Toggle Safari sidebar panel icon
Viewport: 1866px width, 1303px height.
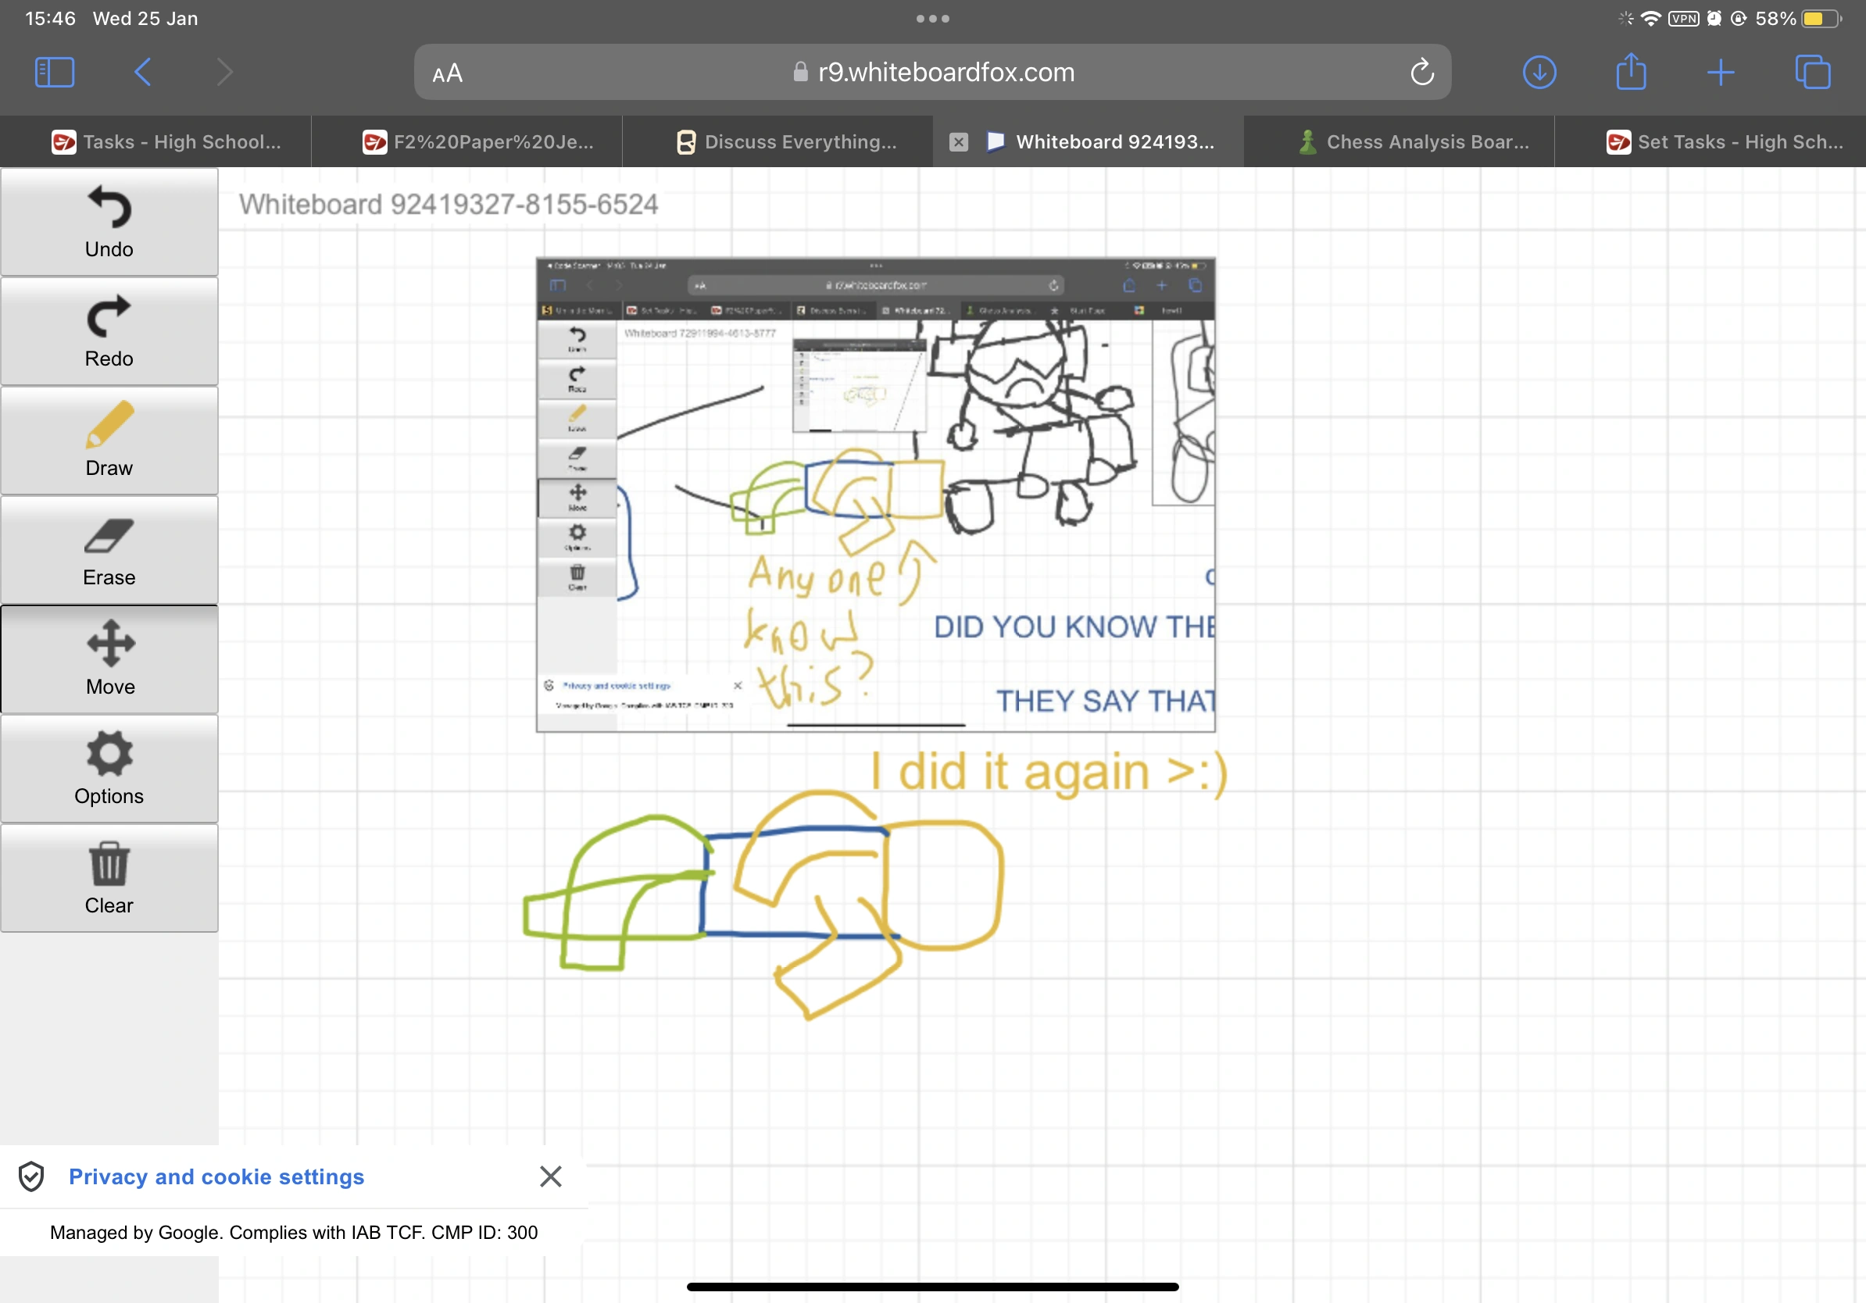coord(55,73)
